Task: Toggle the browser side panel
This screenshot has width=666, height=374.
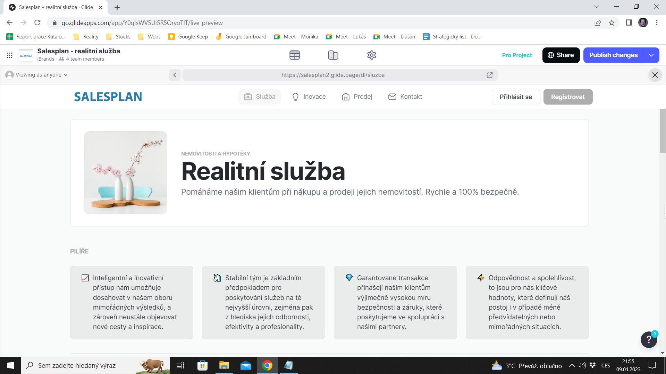Action: pos(629,23)
